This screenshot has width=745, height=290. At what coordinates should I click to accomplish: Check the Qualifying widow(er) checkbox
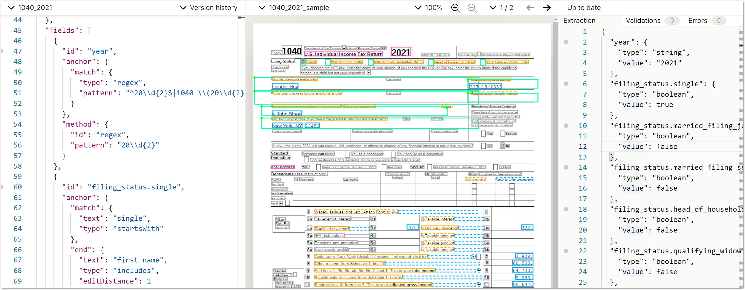click(483, 62)
